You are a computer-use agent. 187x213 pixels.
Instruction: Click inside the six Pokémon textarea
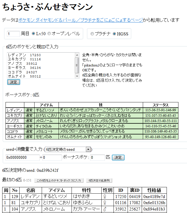click(x=41, y=66)
